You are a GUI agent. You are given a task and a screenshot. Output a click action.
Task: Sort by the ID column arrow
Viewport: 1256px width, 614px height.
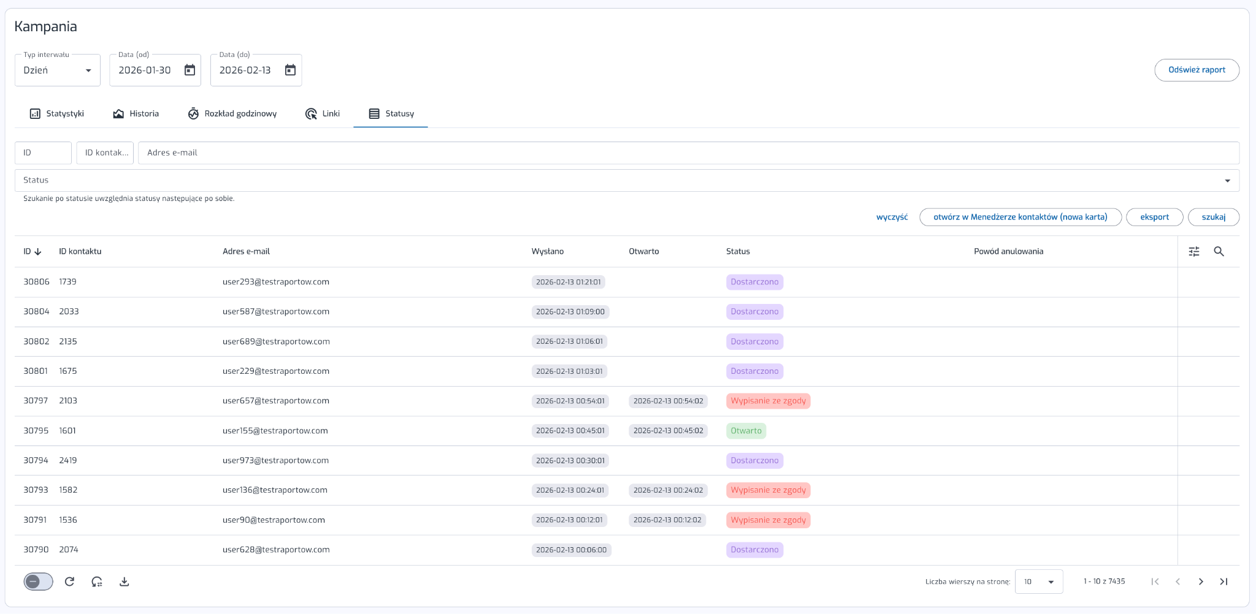(x=38, y=252)
